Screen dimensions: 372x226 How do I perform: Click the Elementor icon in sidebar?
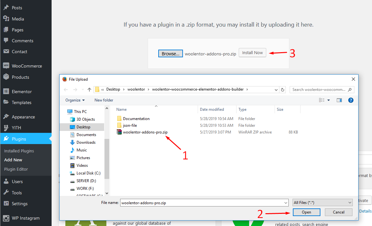click(x=6, y=91)
